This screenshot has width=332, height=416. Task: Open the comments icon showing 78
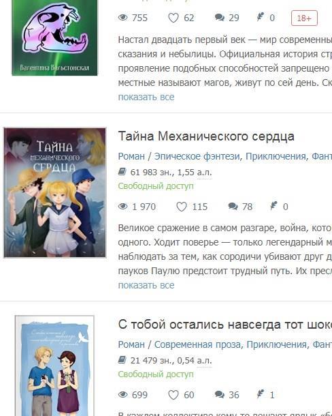pyautogui.click(x=233, y=206)
